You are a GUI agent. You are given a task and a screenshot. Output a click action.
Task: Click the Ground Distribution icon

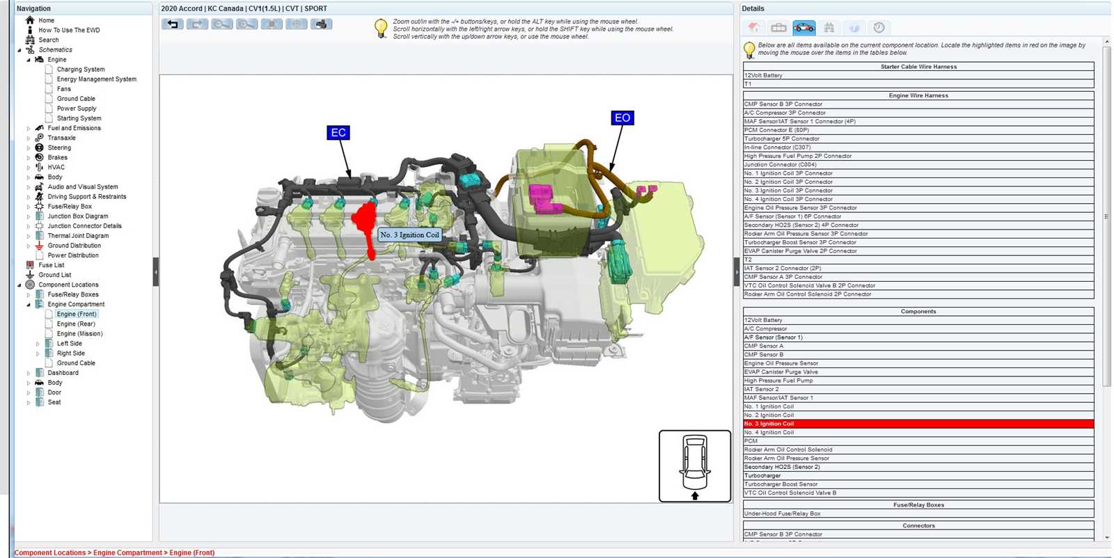pyautogui.click(x=39, y=246)
